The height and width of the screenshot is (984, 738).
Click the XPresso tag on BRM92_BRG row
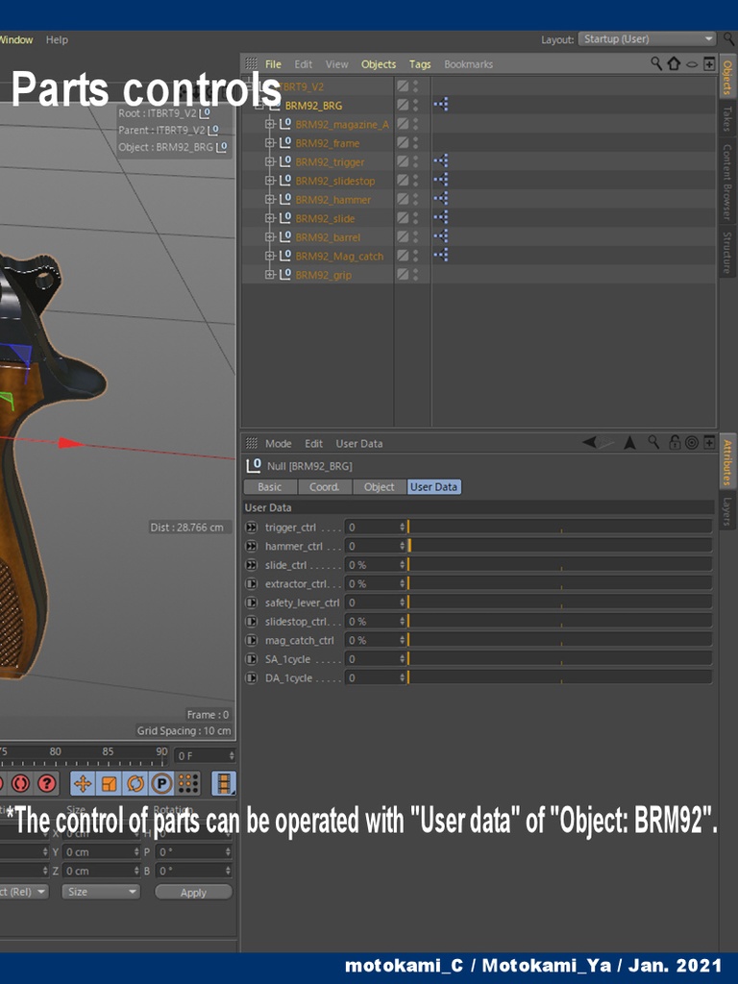(440, 104)
